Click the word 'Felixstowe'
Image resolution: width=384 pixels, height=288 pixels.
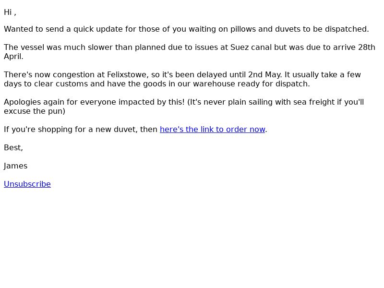(127, 75)
